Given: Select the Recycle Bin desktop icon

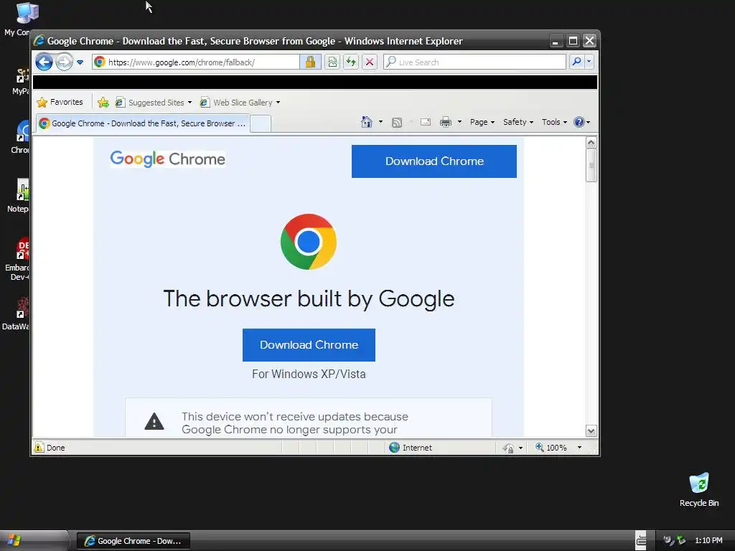Looking at the screenshot, I should point(699,489).
